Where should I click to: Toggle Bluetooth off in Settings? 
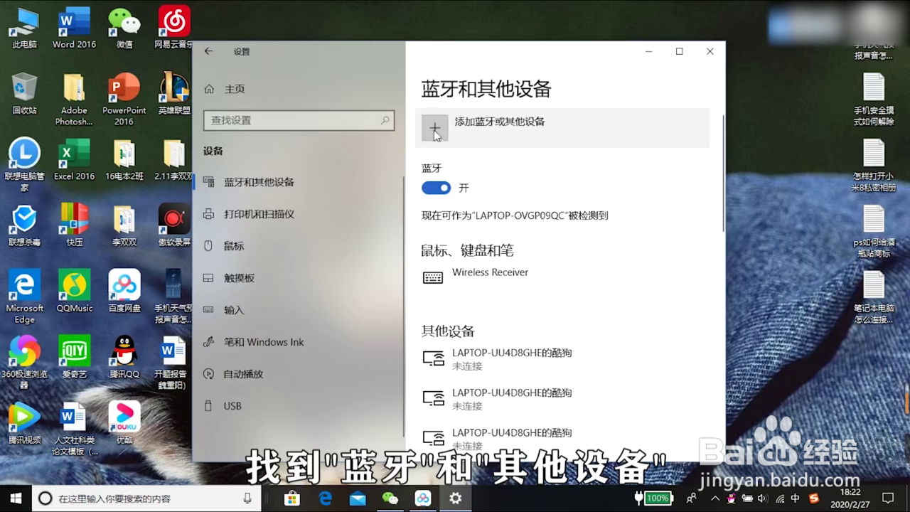click(x=436, y=188)
